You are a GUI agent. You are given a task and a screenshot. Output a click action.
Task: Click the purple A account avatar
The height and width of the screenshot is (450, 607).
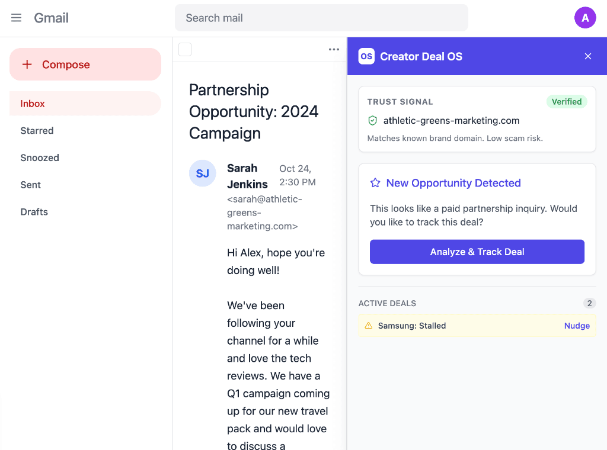point(585,18)
